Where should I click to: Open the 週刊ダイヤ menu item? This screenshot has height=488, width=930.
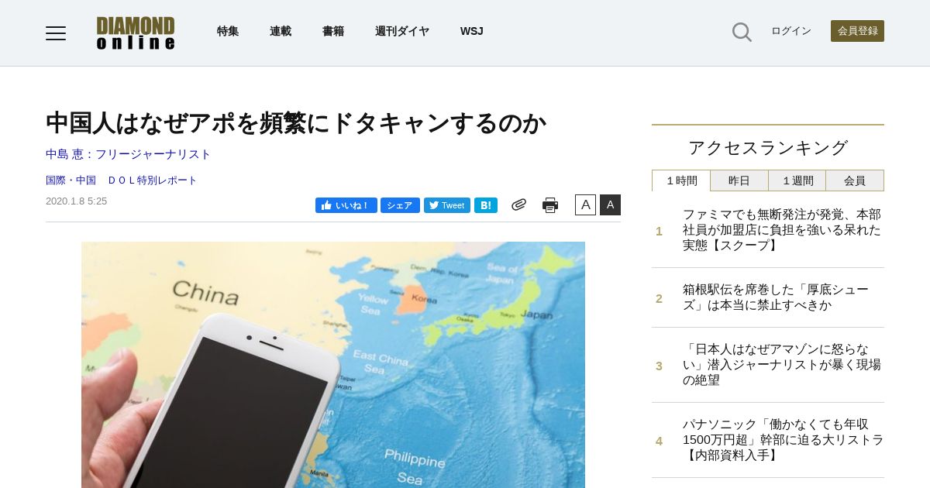pyautogui.click(x=402, y=31)
